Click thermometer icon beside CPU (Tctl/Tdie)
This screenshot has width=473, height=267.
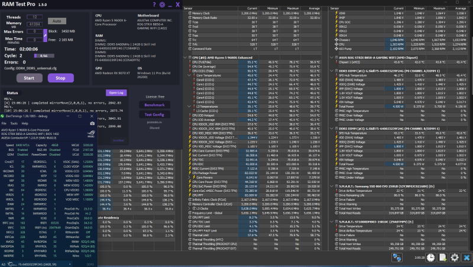click(x=190, y=62)
